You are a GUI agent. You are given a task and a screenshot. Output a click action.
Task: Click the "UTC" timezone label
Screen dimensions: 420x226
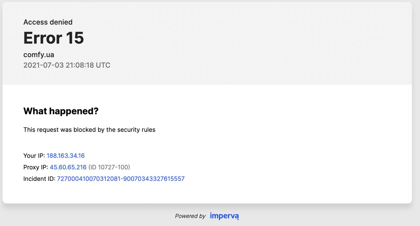pyautogui.click(x=103, y=65)
